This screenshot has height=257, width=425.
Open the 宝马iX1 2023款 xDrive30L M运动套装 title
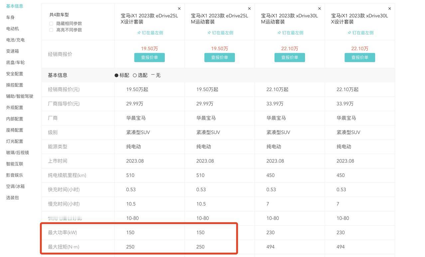coord(290,19)
